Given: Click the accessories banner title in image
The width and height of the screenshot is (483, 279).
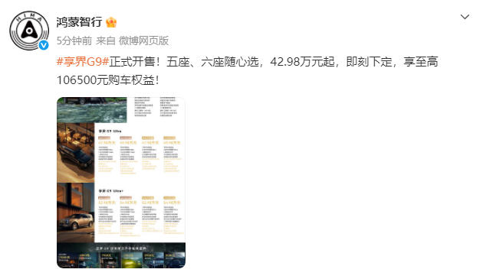Looking at the screenshot, I should [121, 248].
